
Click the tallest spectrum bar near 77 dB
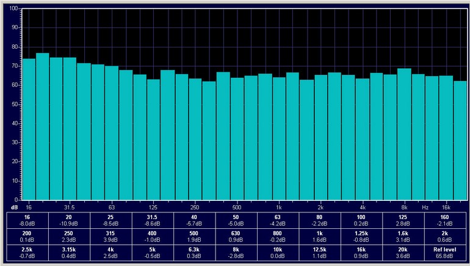pyautogui.click(x=43, y=127)
